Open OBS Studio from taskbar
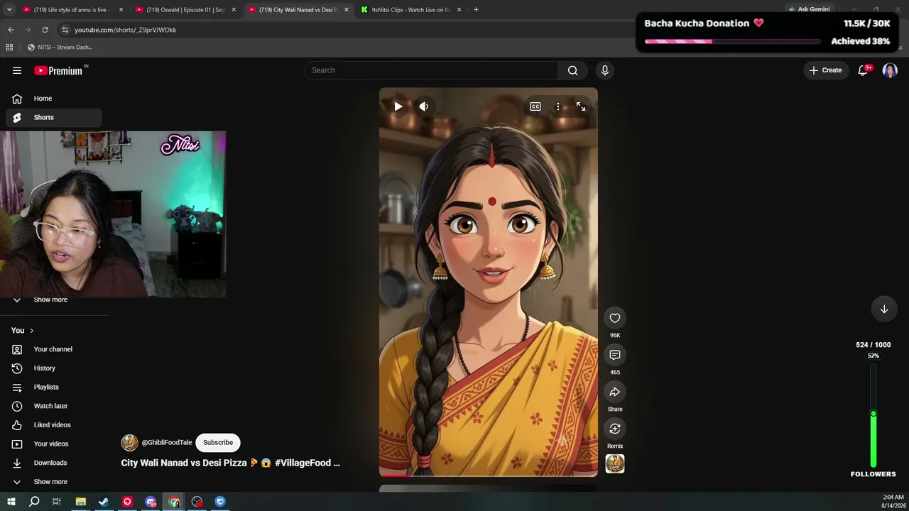The width and height of the screenshot is (909, 511). pyautogui.click(x=197, y=502)
